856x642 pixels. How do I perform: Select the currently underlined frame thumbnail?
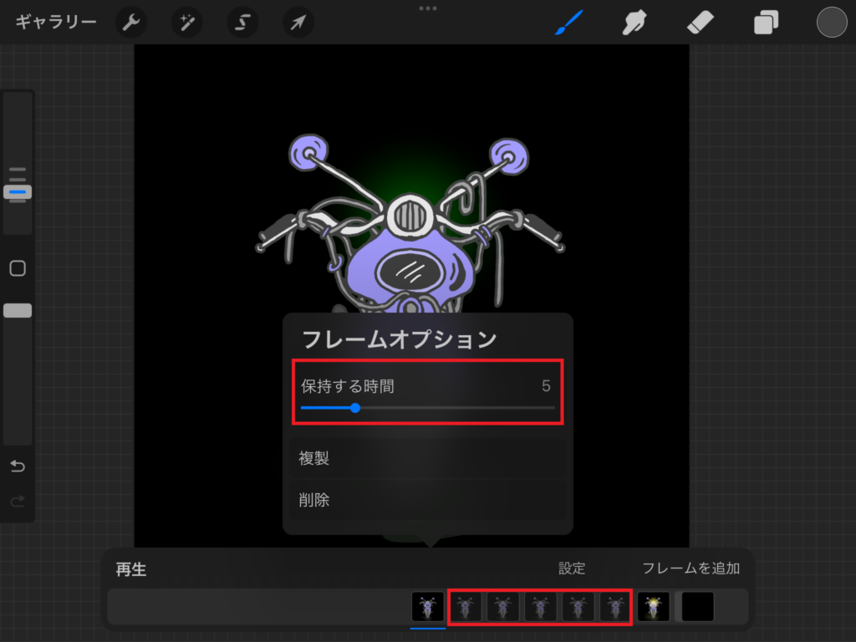(427, 607)
